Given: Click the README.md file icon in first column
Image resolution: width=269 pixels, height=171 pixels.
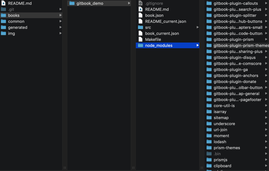Looking at the screenshot, I should [x=3, y=3].
